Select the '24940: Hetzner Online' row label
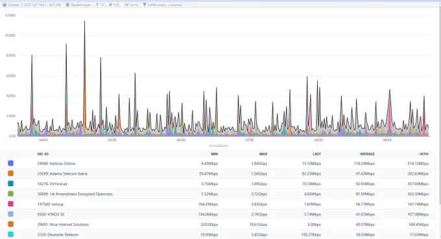Viewport: 441px width, 239px height. (56, 164)
